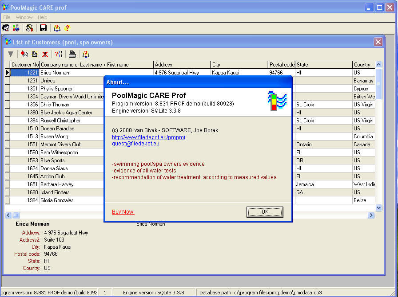
Task: Open the help book icon on main toolbar
Action: (56, 28)
